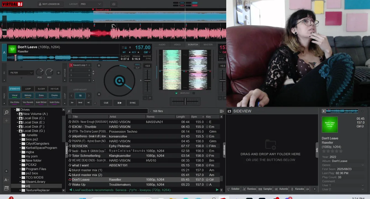Viewport: 370px width, 199px height.
Task: Open the FILTER effect settings gear
Action: 58,73
